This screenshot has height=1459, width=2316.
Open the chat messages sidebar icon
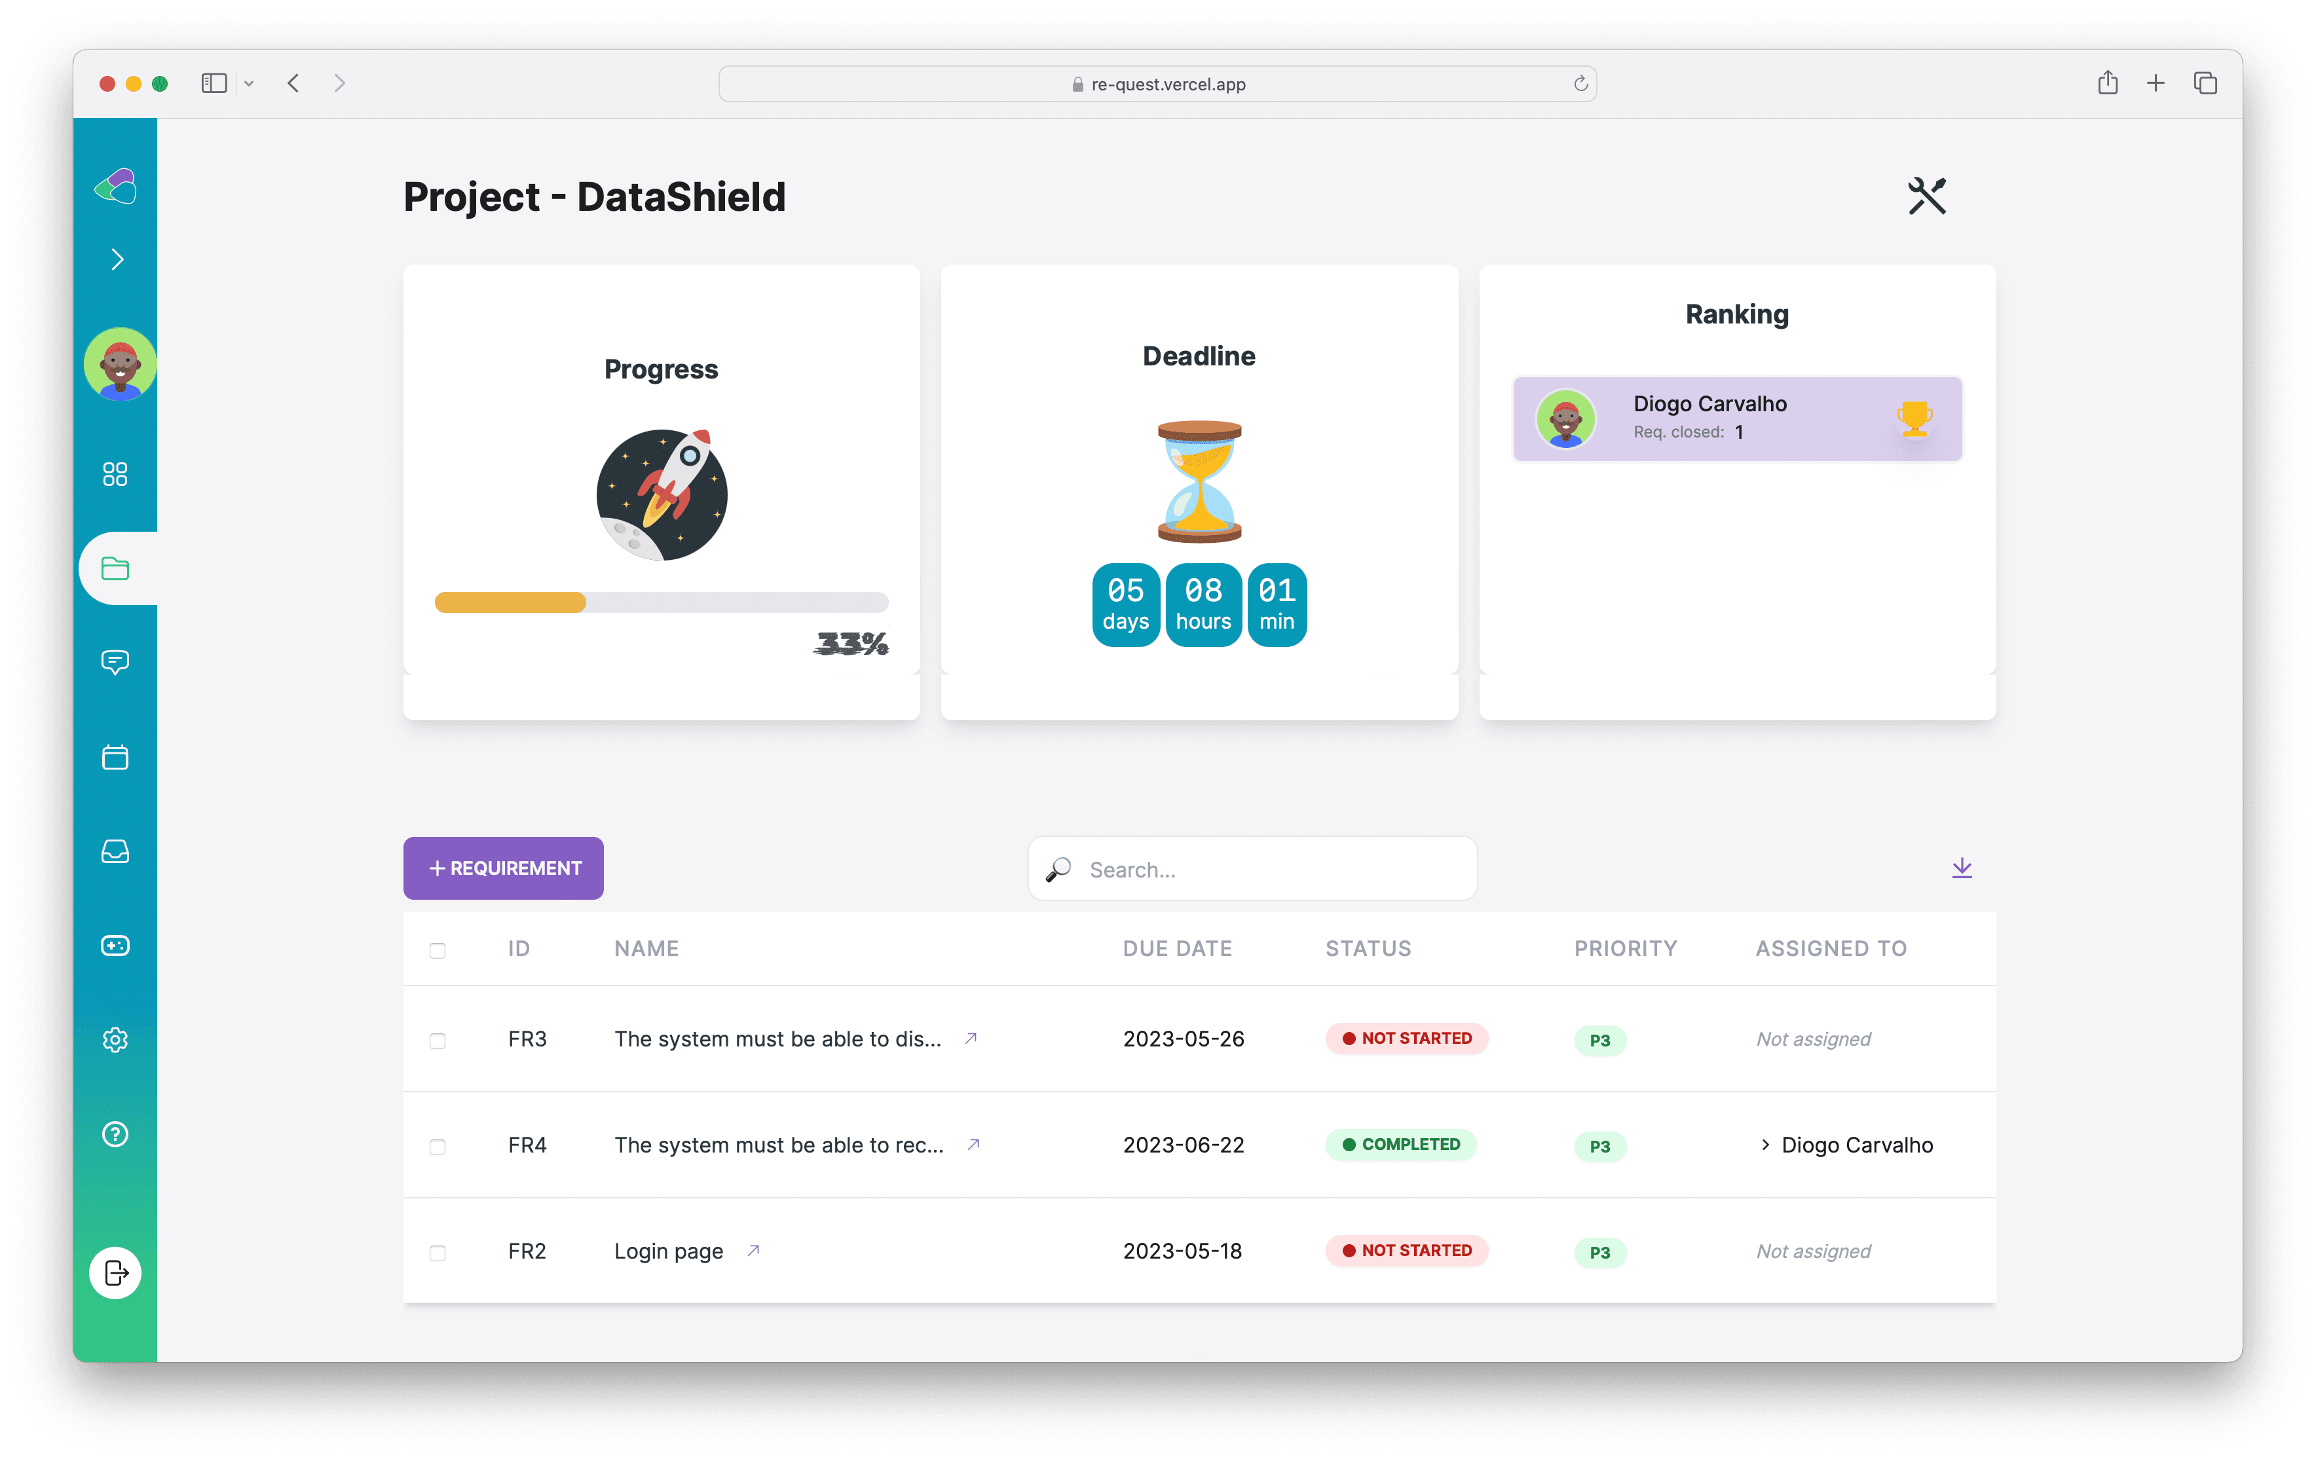click(115, 661)
